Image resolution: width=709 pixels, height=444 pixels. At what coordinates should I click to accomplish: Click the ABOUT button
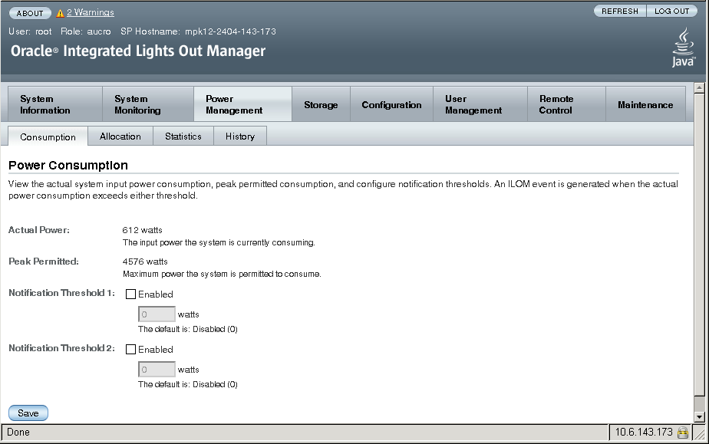pyautogui.click(x=30, y=13)
